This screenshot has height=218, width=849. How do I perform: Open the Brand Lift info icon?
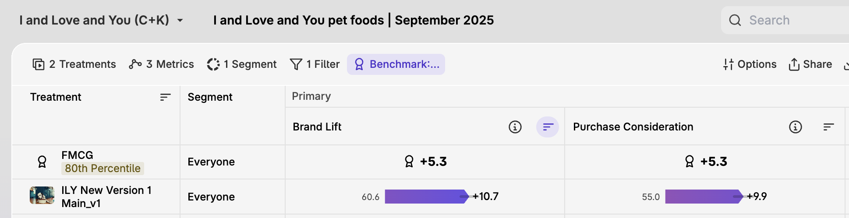point(515,127)
